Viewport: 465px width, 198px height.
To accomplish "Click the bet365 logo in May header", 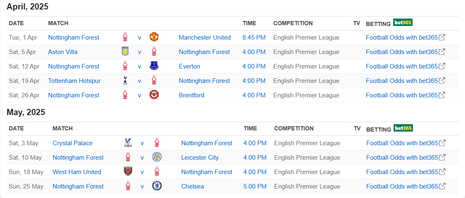I will [x=403, y=128].
